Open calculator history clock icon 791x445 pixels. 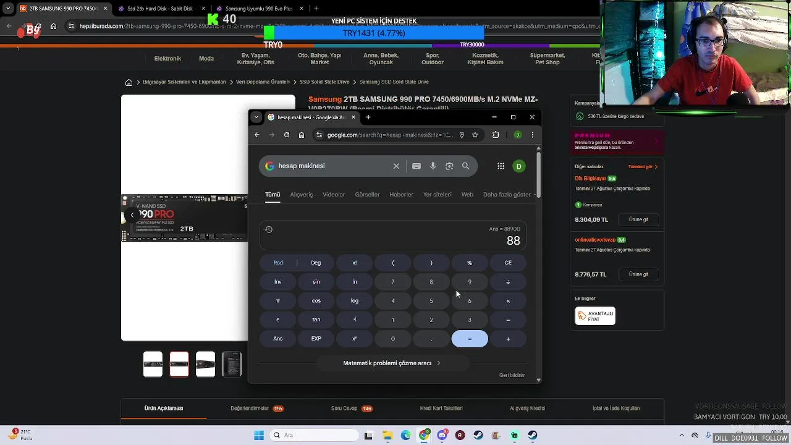(x=269, y=229)
